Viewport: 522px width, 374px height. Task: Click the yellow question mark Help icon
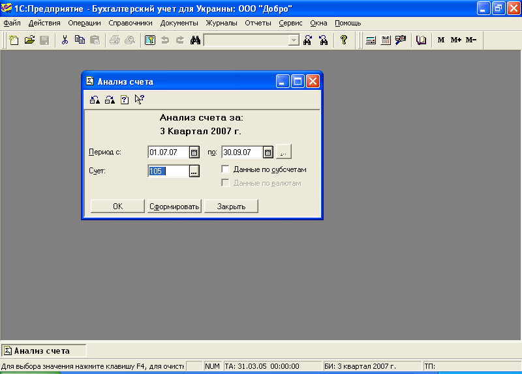tap(344, 40)
